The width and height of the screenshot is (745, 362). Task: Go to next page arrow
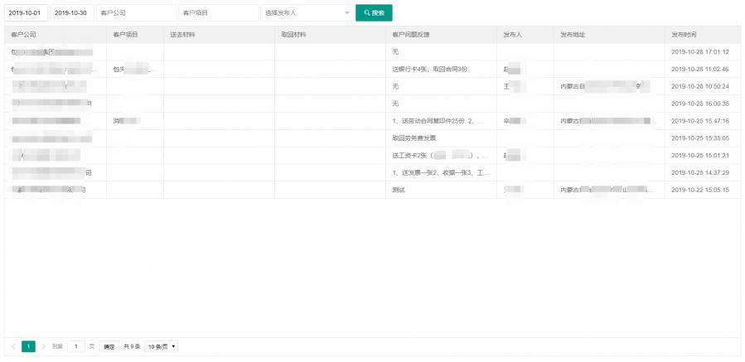[43, 346]
